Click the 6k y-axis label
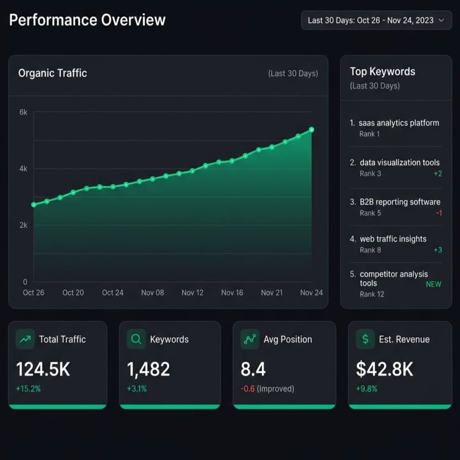Screen dimensions: 460x460 click(x=23, y=112)
